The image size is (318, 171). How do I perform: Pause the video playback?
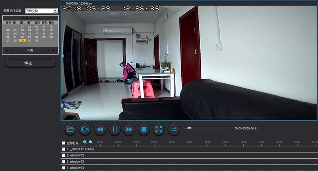click(114, 129)
